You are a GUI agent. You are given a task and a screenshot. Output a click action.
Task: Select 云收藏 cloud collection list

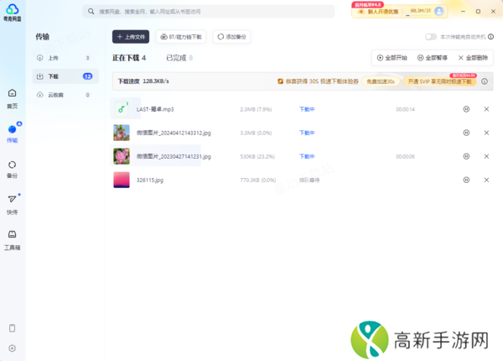click(65, 95)
